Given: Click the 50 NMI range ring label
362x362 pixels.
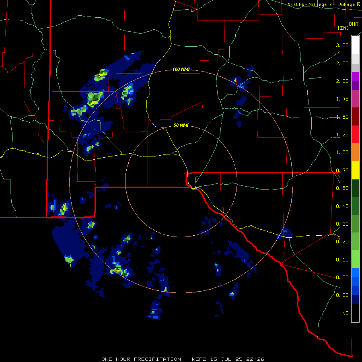Looking at the screenshot, I should 181,125.
